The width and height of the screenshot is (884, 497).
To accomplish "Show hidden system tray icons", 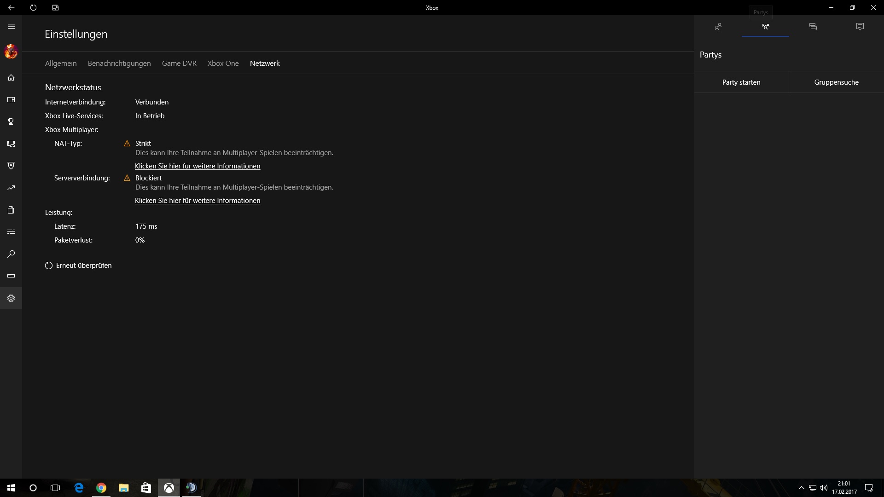I will pos(801,488).
